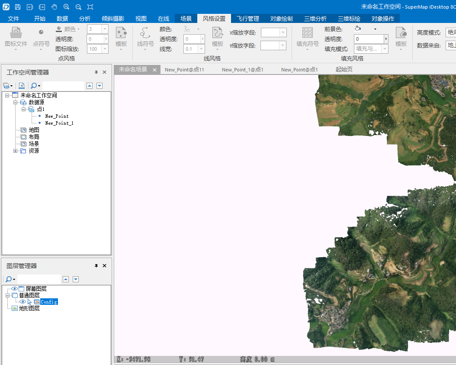This screenshot has width=456, height=365.
Task: Open the 场景 ribbon tab
Action: [186, 19]
